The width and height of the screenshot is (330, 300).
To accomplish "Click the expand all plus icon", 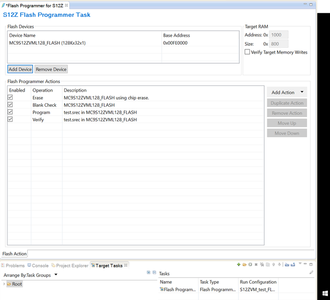I will coord(148,273).
